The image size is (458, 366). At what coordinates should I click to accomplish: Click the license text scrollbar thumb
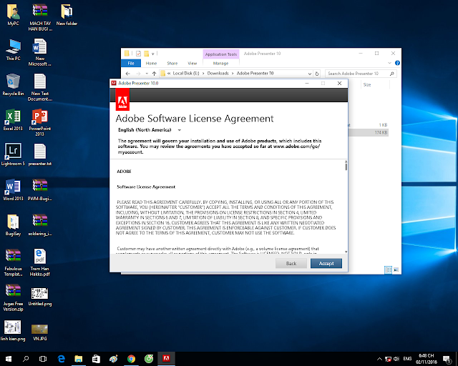(x=346, y=167)
